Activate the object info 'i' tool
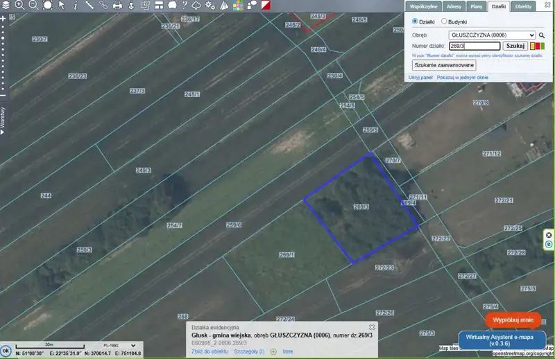555x359 pixels. 76,5
